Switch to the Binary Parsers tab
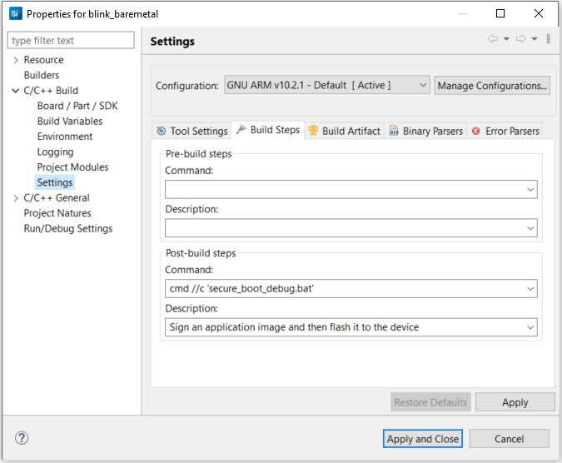This screenshot has height=463, width=562. [425, 131]
